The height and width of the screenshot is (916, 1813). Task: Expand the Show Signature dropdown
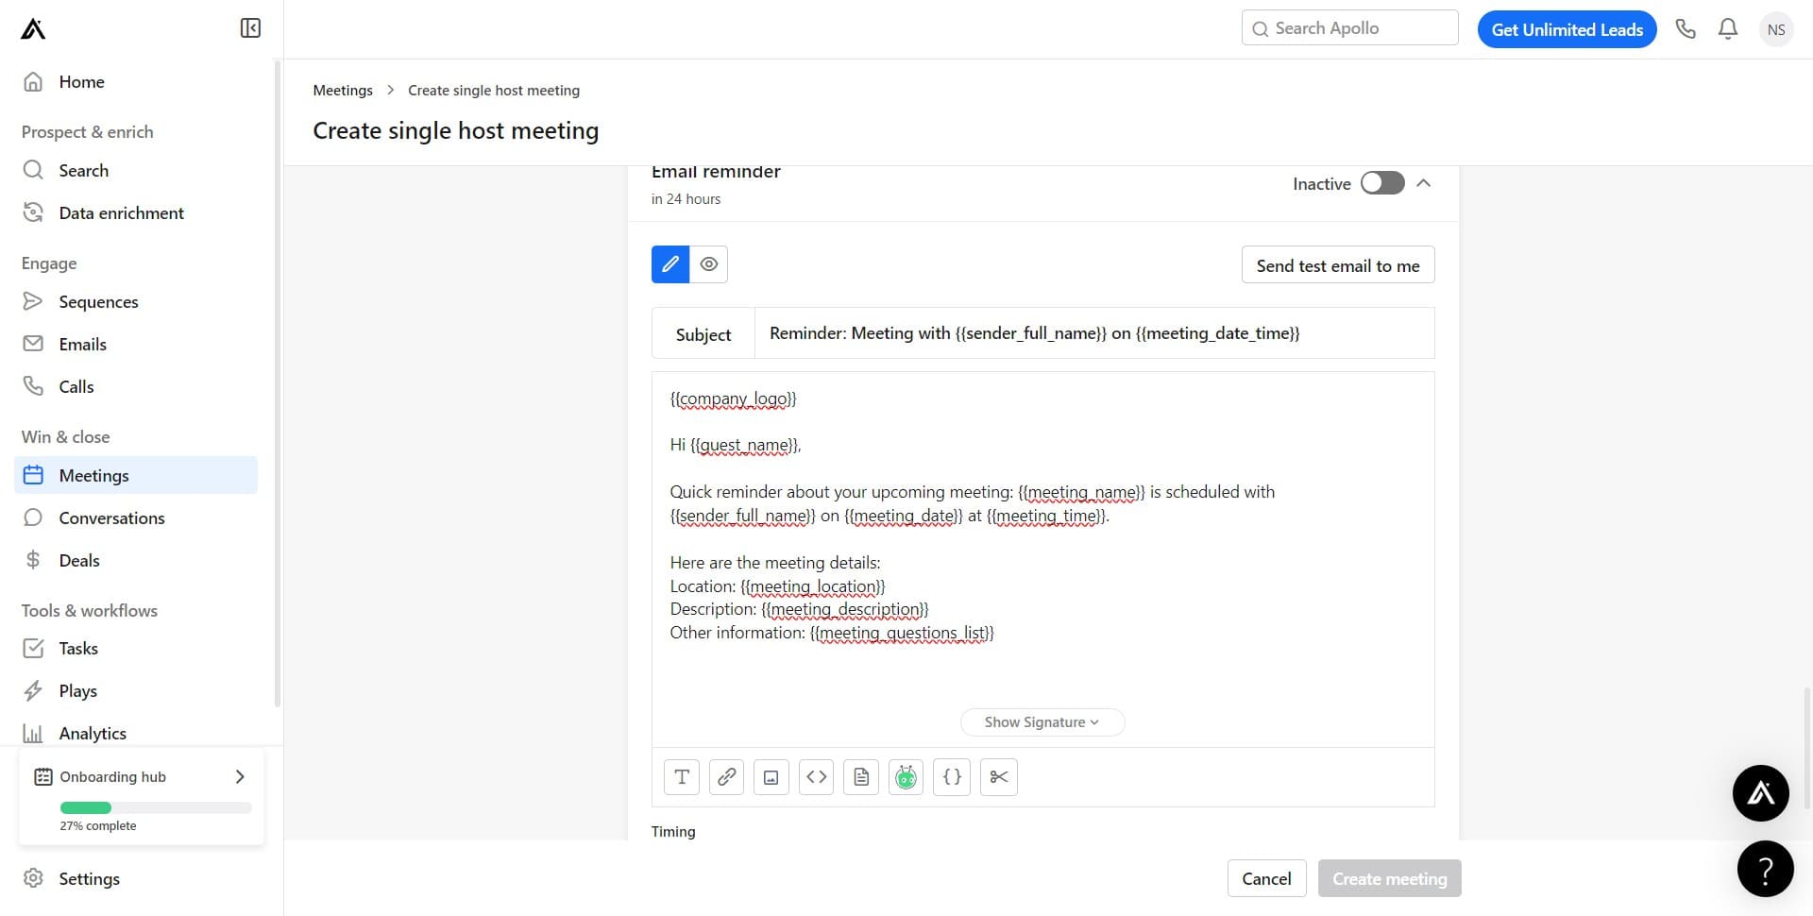pos(1042,721)
